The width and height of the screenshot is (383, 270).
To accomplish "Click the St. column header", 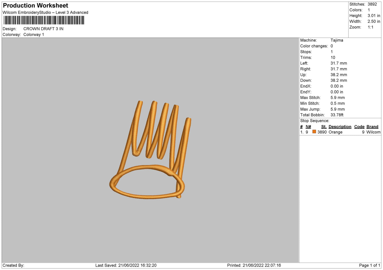I will [x=324, y=127].
